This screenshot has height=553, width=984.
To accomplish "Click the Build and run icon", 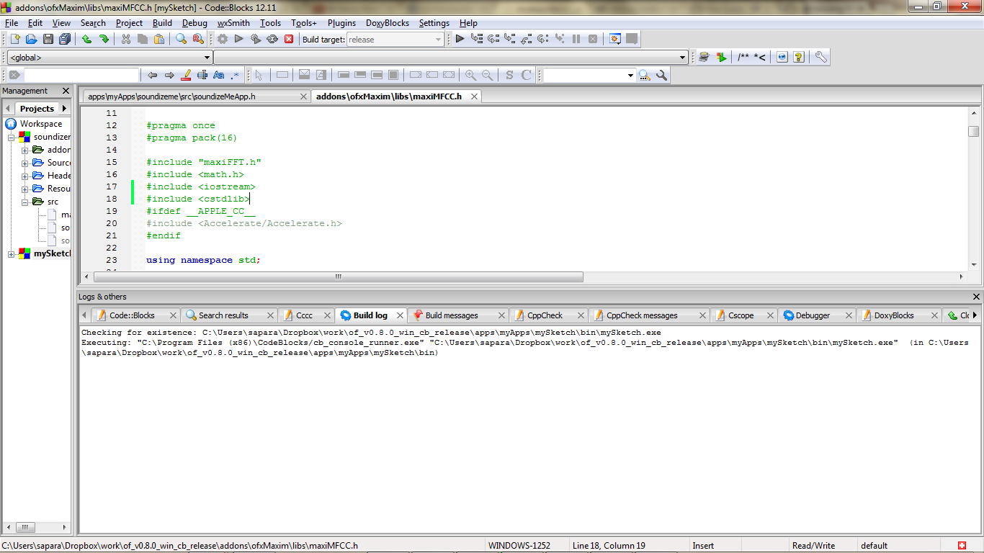I will (256, 39).
